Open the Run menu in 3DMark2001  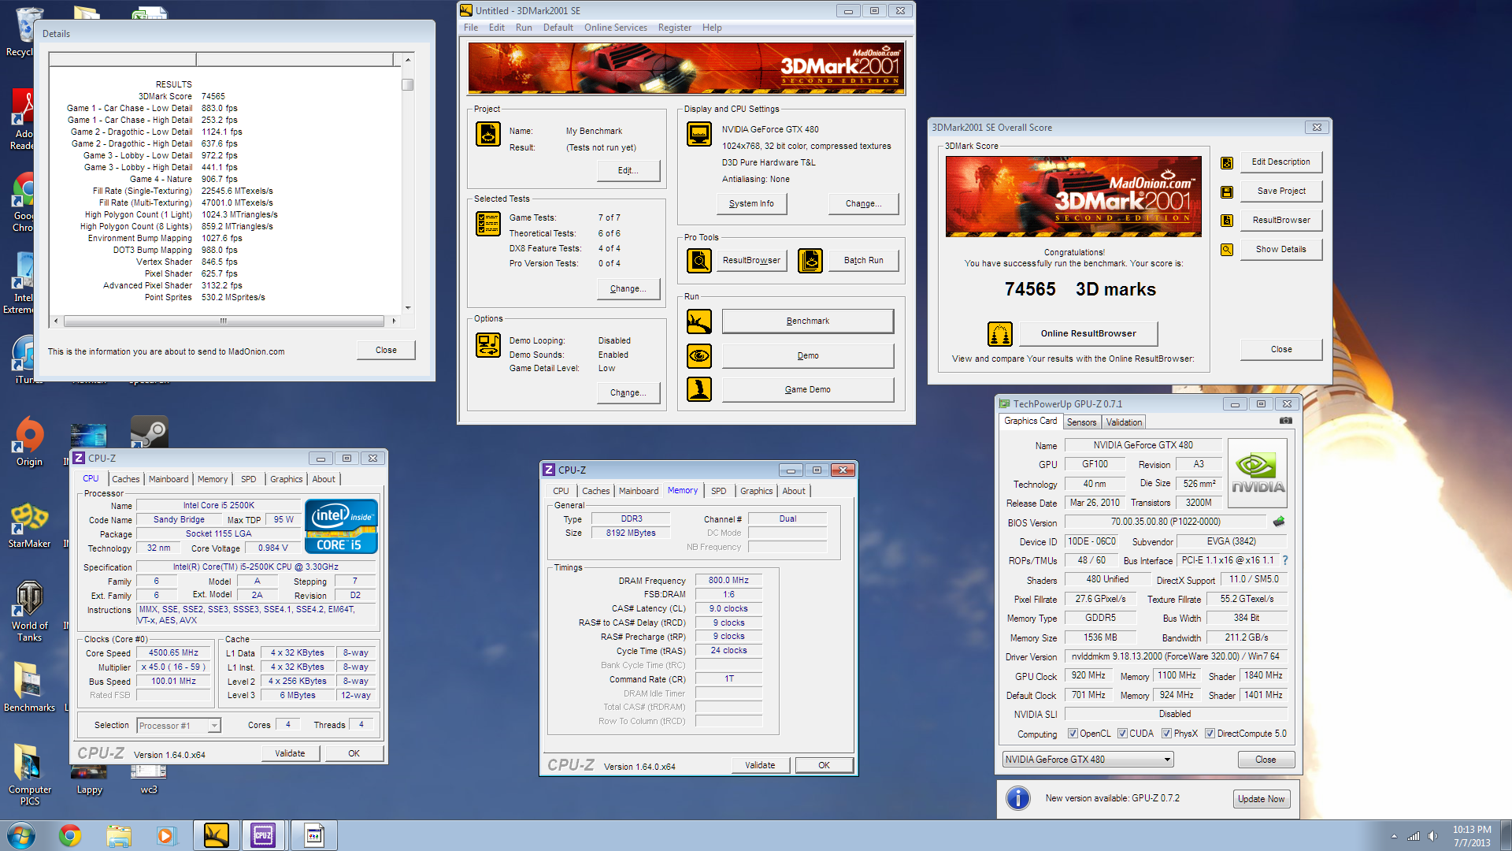[524, 28]
